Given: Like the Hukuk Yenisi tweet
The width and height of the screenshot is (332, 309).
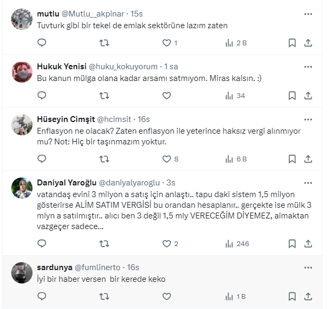Looking at the screenshot, I should tap(167, 96).
